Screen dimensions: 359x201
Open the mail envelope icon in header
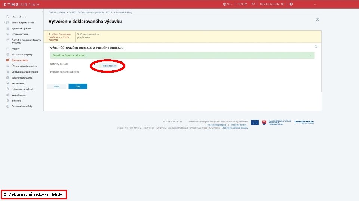point(253,4)
